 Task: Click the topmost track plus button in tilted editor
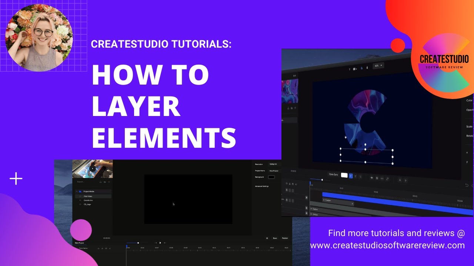coord(306,198)
